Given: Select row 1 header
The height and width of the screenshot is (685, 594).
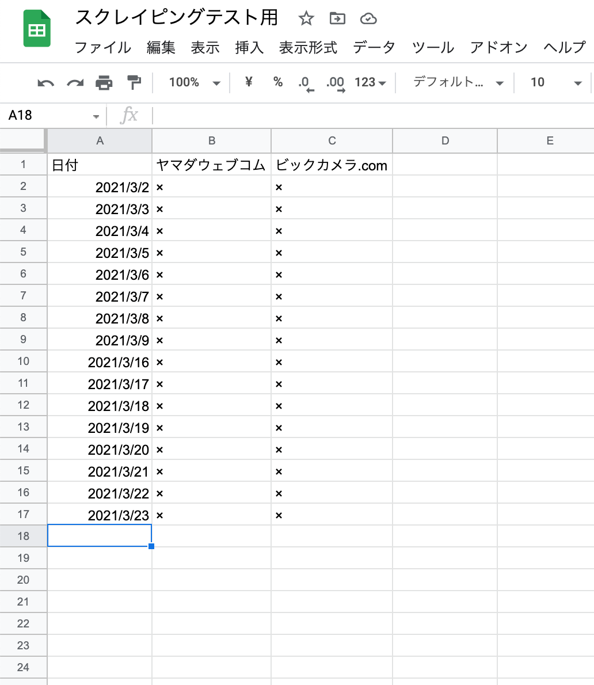Looking at the screenshot, I should pyautogui.click(x=23, y=164).
